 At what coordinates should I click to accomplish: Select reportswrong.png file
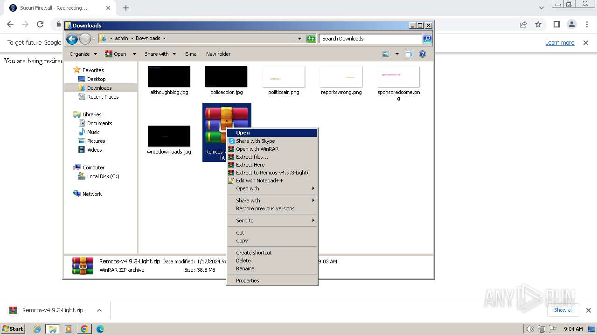pos(341,80)
